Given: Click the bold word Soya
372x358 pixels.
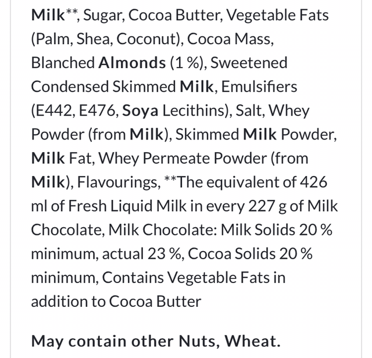Looking at the screenshot, I should 140,110.
